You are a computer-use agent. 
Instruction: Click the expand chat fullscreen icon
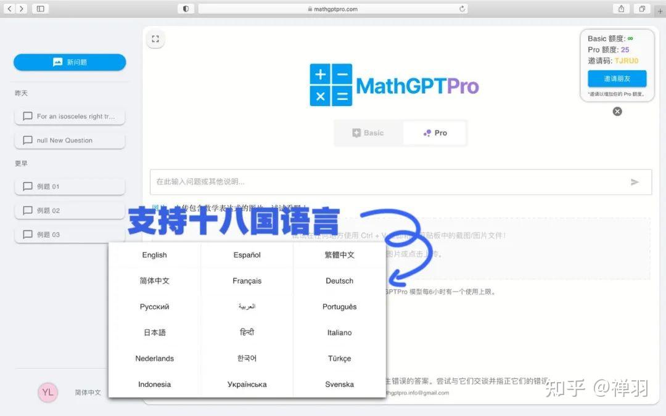tap(155, 38)
